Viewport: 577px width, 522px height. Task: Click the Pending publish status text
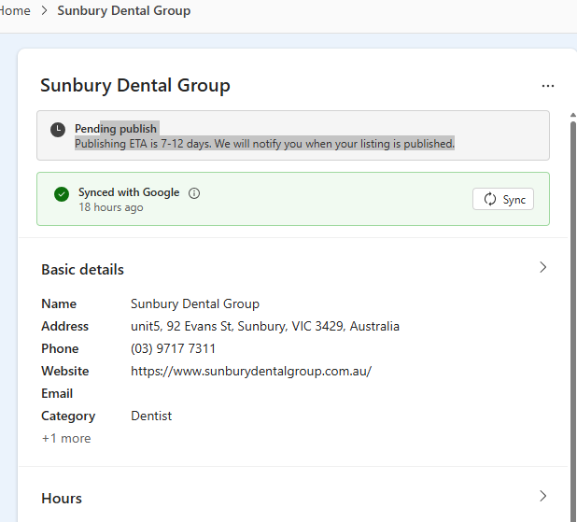click(x=116, y=129)
